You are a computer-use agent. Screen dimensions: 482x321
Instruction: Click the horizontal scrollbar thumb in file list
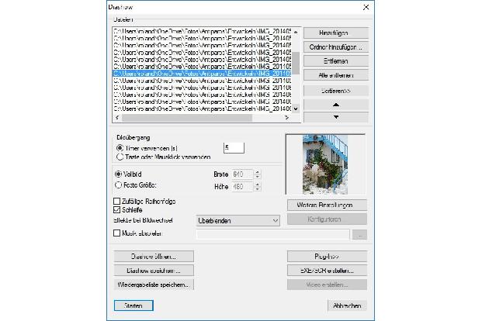[187, 117]
